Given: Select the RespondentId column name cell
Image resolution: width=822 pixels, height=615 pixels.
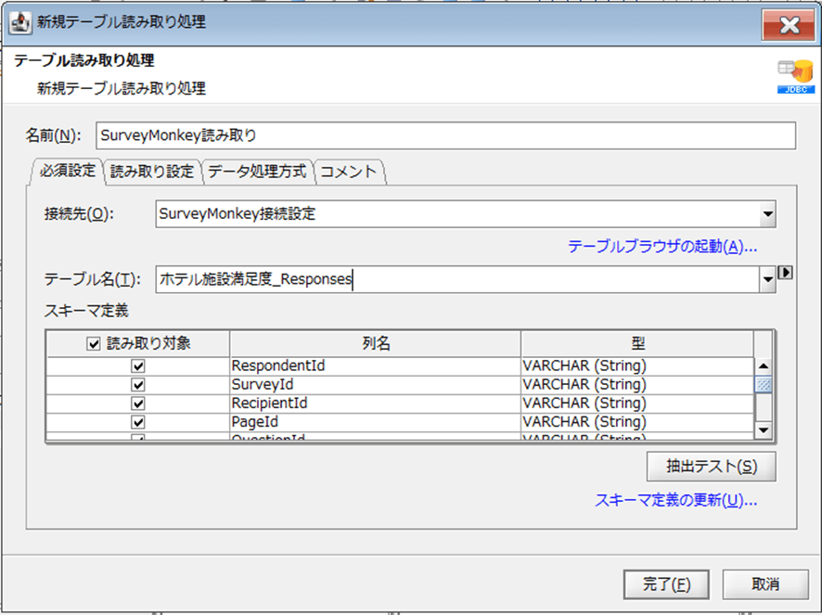Looking at the screenshot, I should (376, 366).
